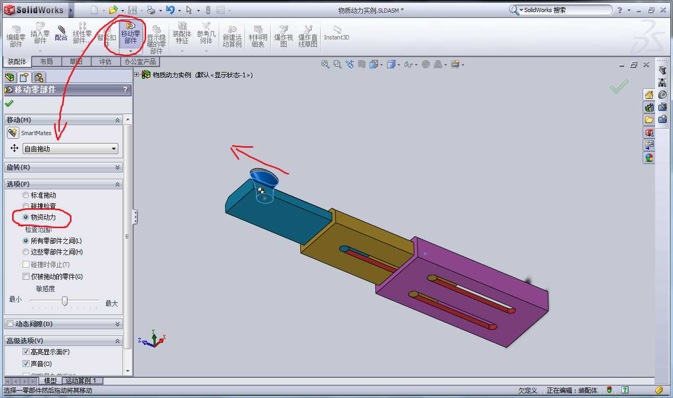Expand the Rotate (旋转) section
The image size is (673, 398).
click(x=118, y=167)
